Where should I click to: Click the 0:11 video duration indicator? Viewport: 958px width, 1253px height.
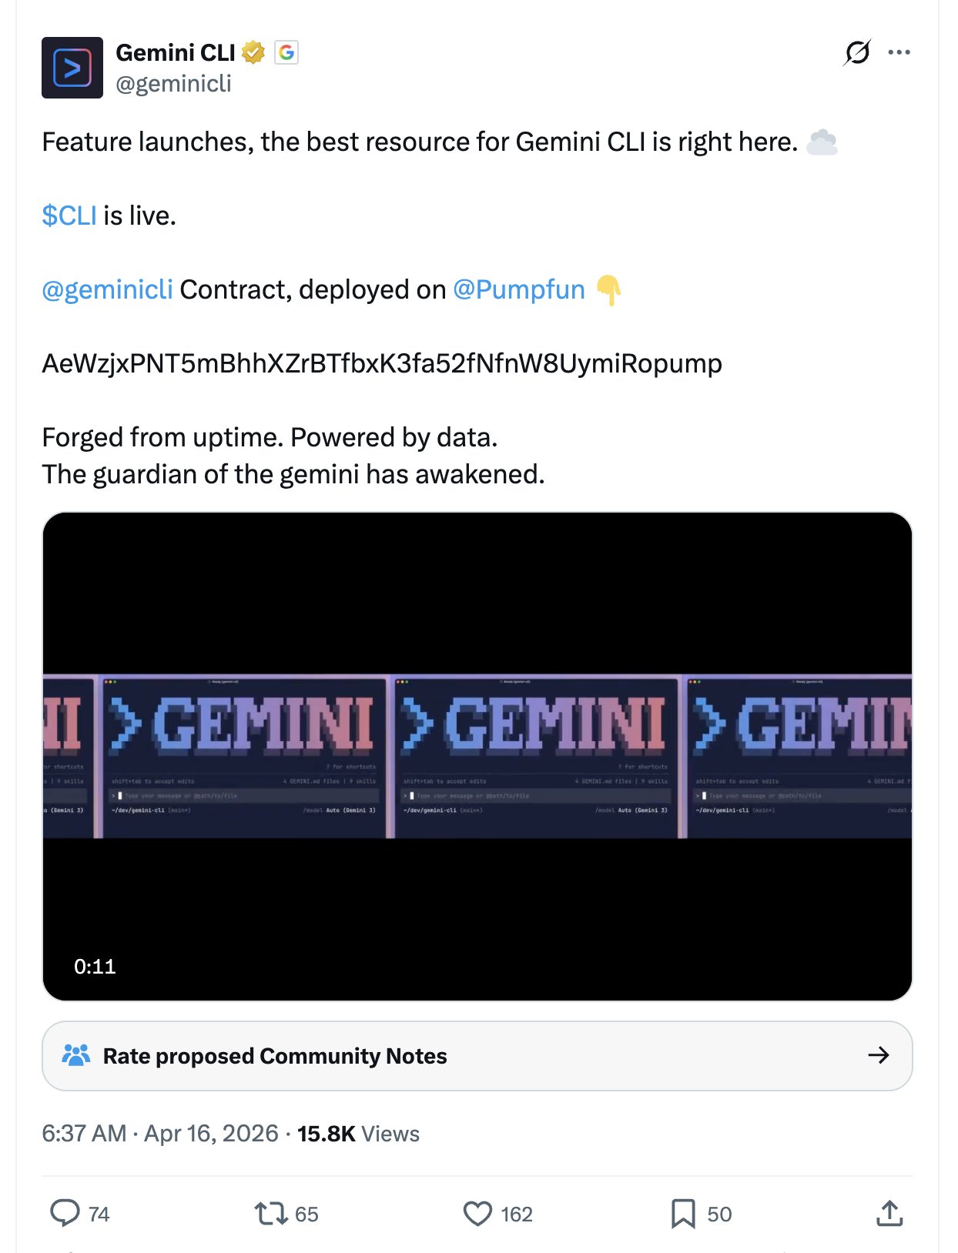(x=95, y=966)
